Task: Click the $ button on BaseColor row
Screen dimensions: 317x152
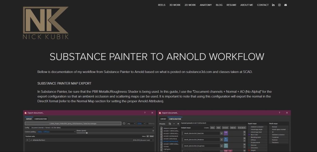Action: pyautogui.click(x=221, y=133)
